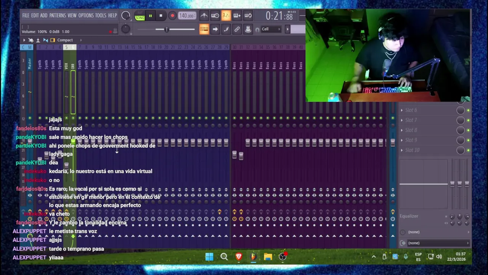
Task: Toggle the typing keyboard to piano icon
Action: point(226,29)
